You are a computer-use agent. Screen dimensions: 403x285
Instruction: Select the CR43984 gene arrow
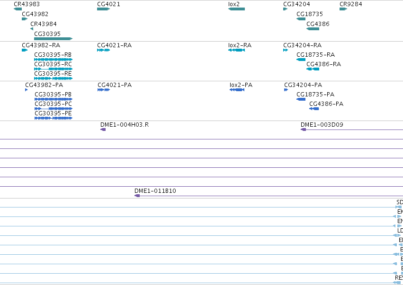pos(32,29)
